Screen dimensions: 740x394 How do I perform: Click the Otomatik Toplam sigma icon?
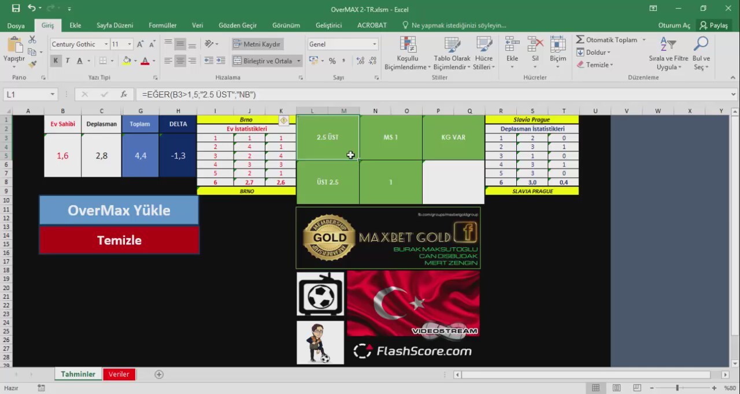pos(580,40)
